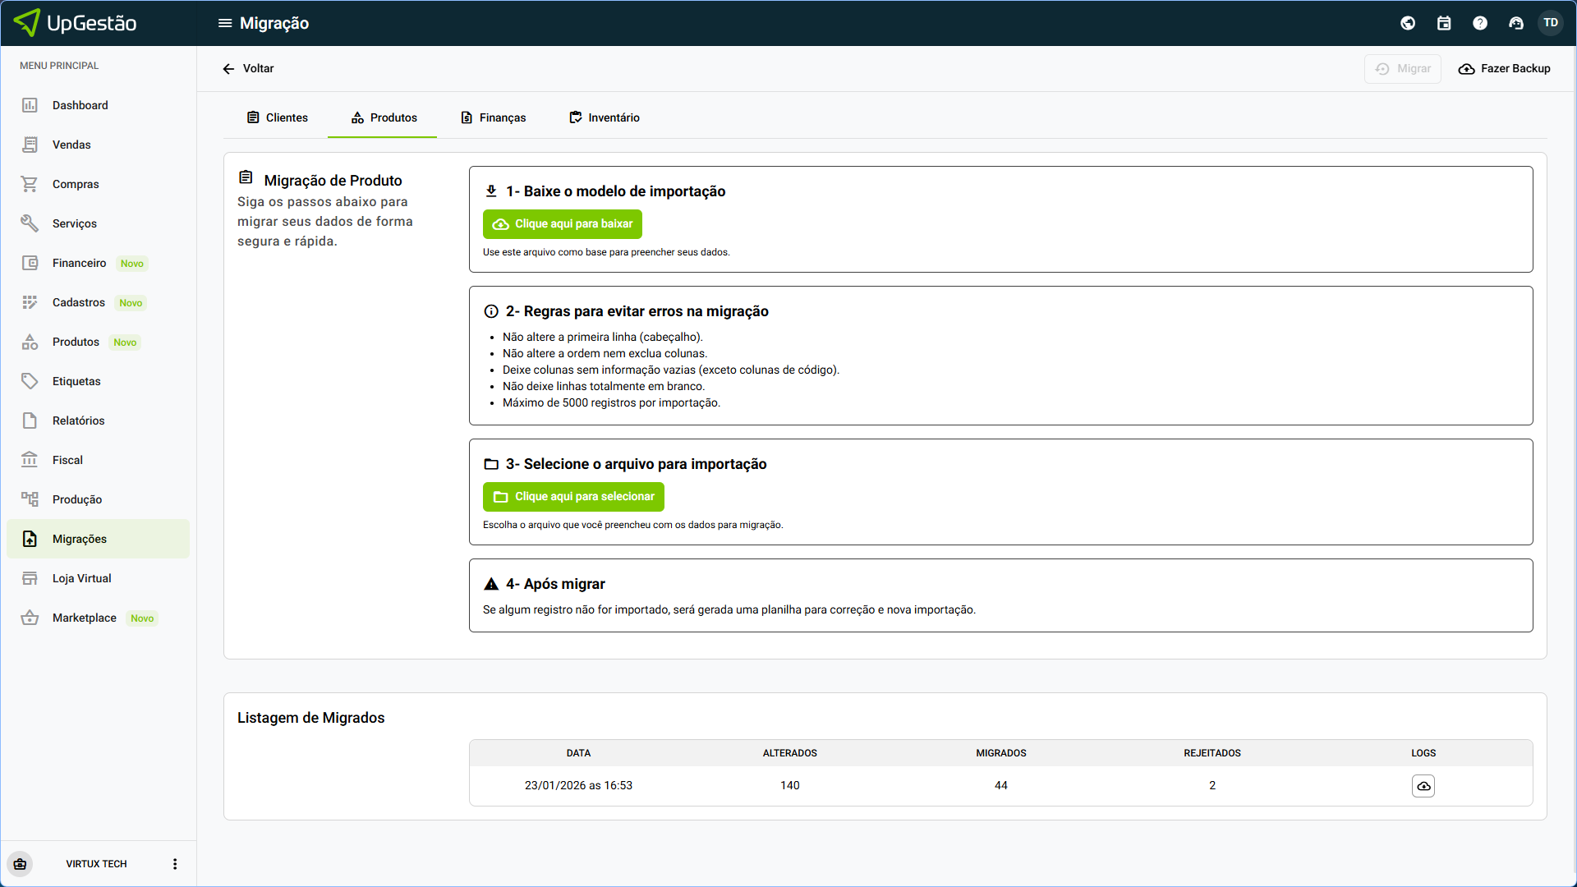Click the robot icon at sidebar bottom
Image resolution: width=1577 pixels, height=887 pixels.
tap(21, 864)
